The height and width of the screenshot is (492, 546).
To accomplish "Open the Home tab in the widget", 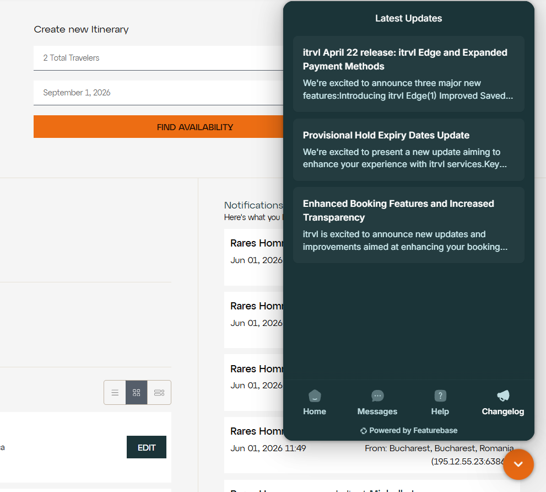I will click(315, 403).
